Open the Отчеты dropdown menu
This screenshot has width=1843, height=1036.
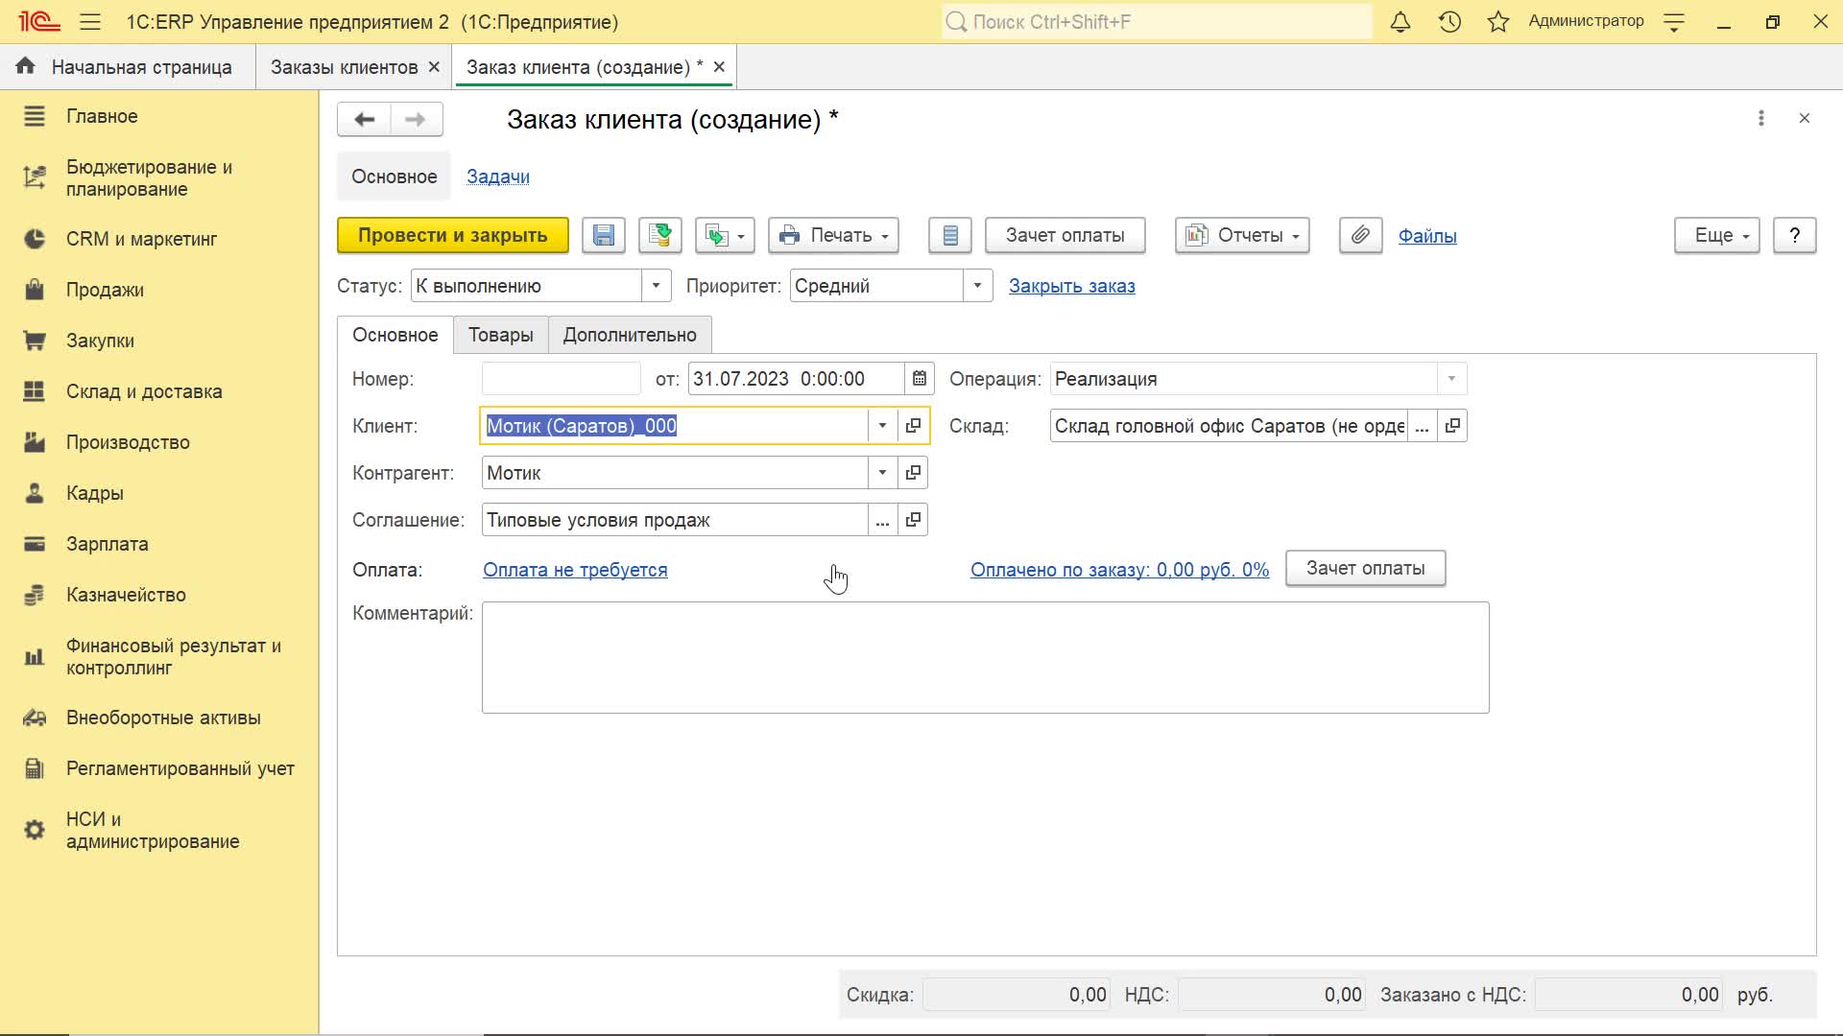tap(1242, 235)
